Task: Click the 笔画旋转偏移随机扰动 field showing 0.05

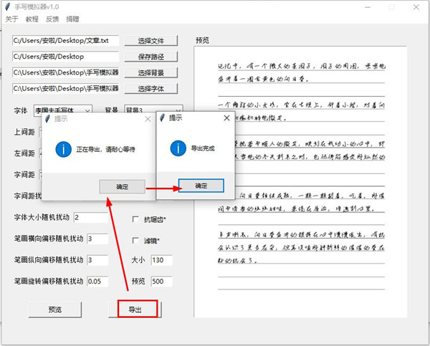Action: pos(96,281)
